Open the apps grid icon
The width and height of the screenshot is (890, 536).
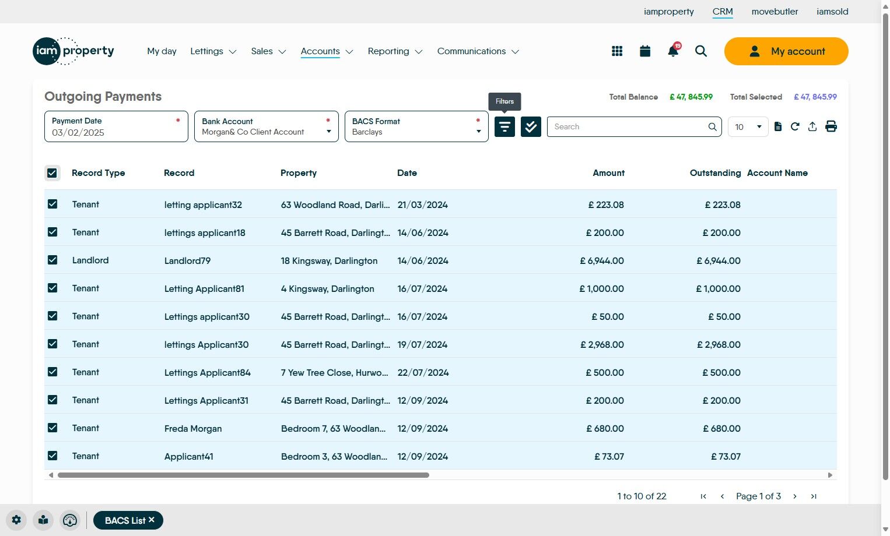coord(617,51)
